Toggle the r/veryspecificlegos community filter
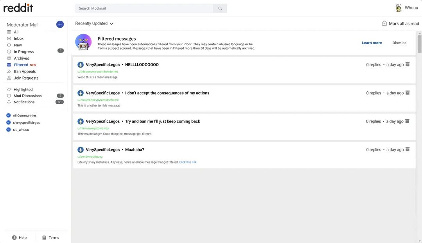This screenshot has height=243, width=422. 8,122
